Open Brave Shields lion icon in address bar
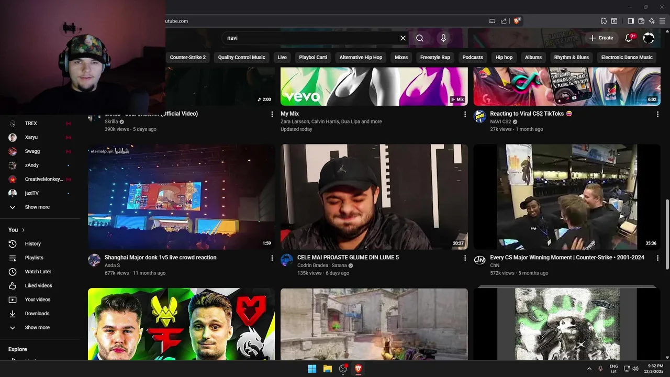This screenshot has width=670, height=377. (x=517, y=21)
